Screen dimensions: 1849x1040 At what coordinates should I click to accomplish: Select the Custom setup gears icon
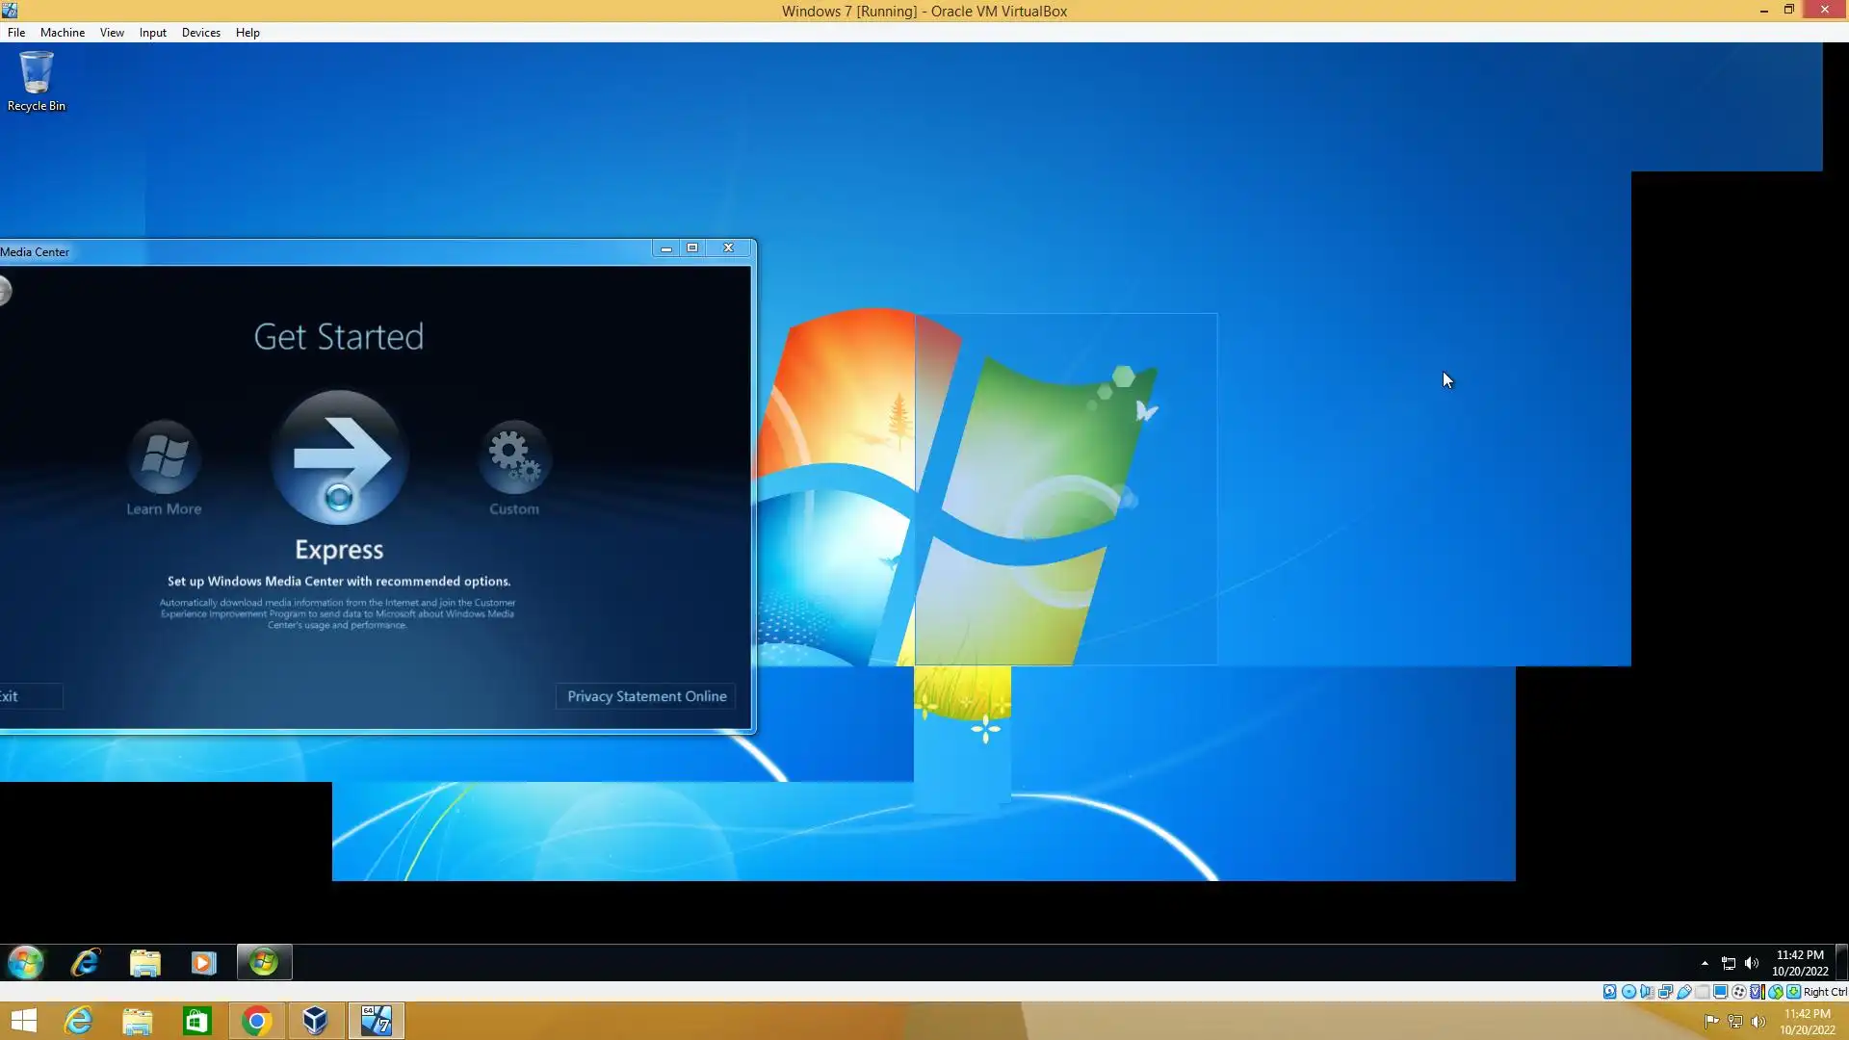click(x=514, y=455)
